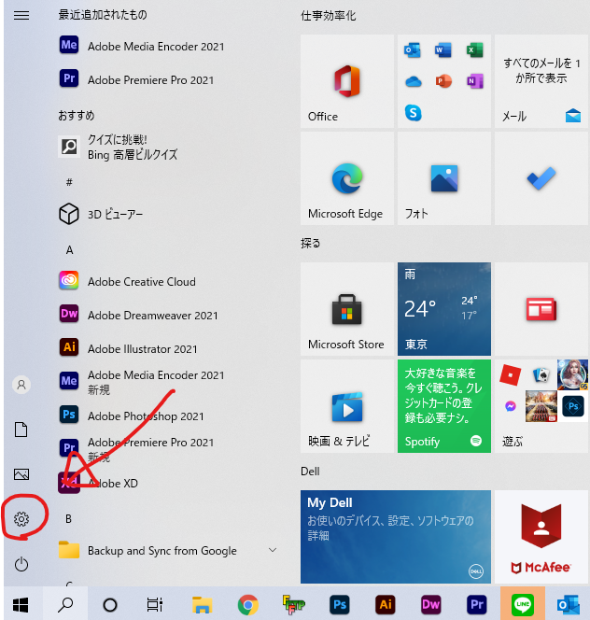Open Photoshop from taskbar
Image resolution: width=590 pixels, height=620 pixels.
(340, 604)
